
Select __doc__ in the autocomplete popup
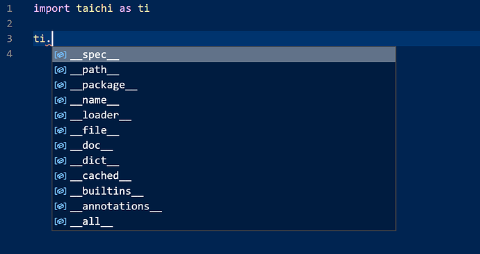[x=224, y=145]
